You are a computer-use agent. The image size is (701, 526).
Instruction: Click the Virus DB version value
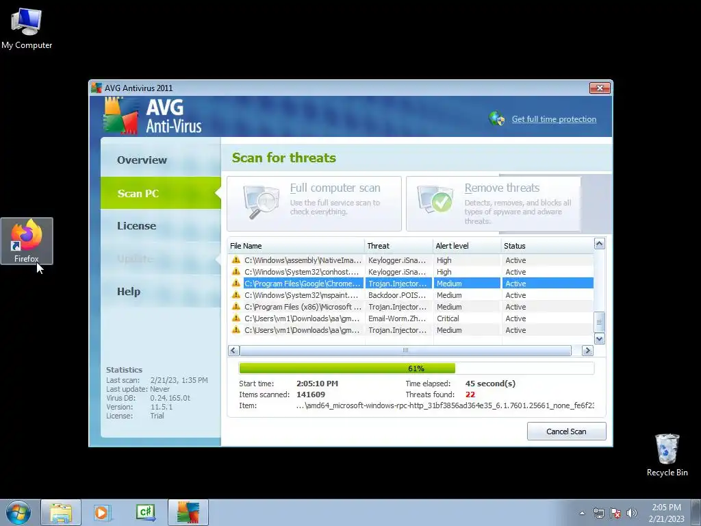tap(170, 398)
